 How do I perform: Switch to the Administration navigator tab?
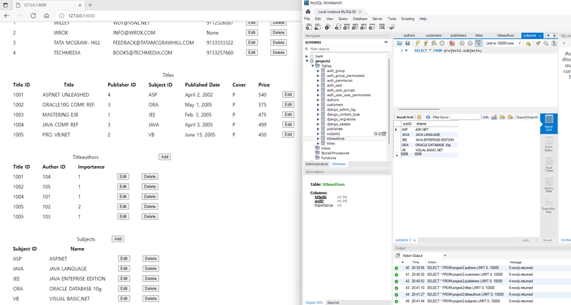(316, 164)
